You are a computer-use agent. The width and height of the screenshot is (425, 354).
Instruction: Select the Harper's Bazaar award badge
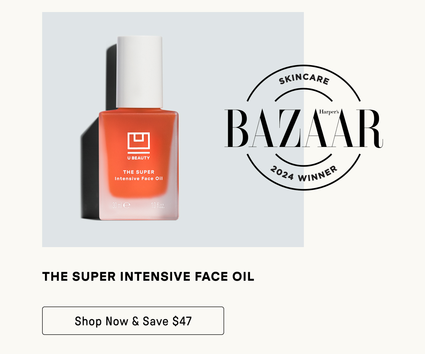coord(304,128)
